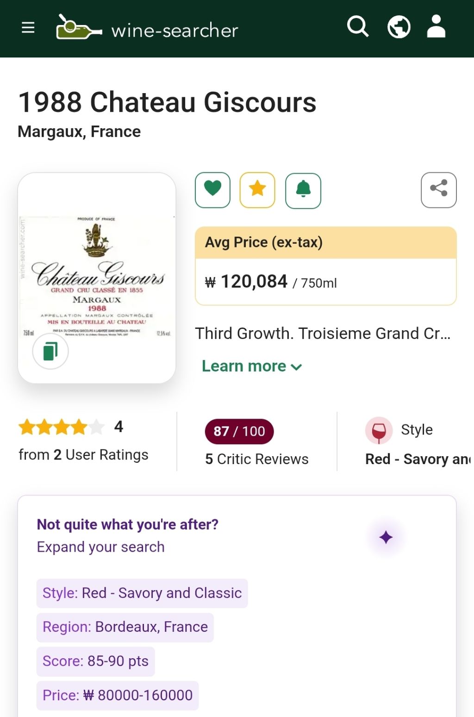The width and height of the screenshot is (474, 717).
Task: Open the hamburger navigation menu
Action: pyautogui.click(x=28, y=28)
